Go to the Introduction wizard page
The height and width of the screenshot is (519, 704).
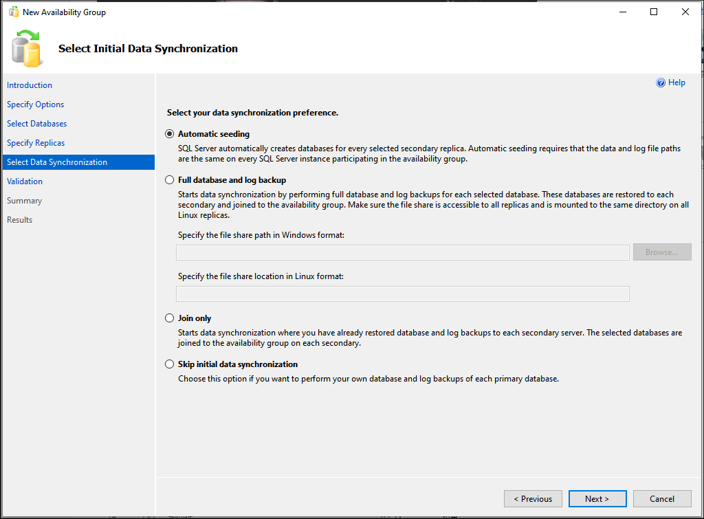[x=30, y=85]
